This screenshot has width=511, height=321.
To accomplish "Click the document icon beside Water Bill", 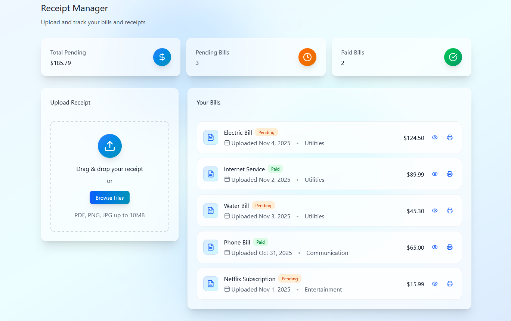I will point(211,211).
